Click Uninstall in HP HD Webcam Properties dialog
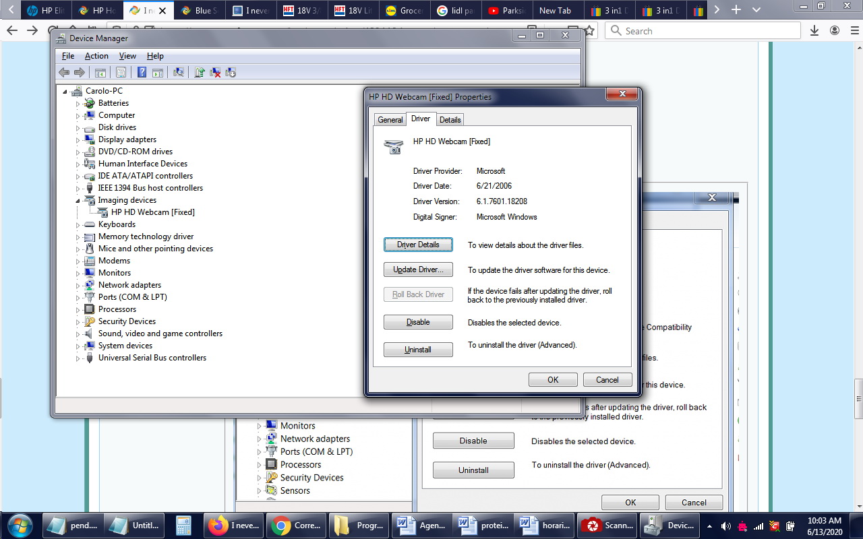The width and height of the screenshot is (863, 539). tap(418, 350)
